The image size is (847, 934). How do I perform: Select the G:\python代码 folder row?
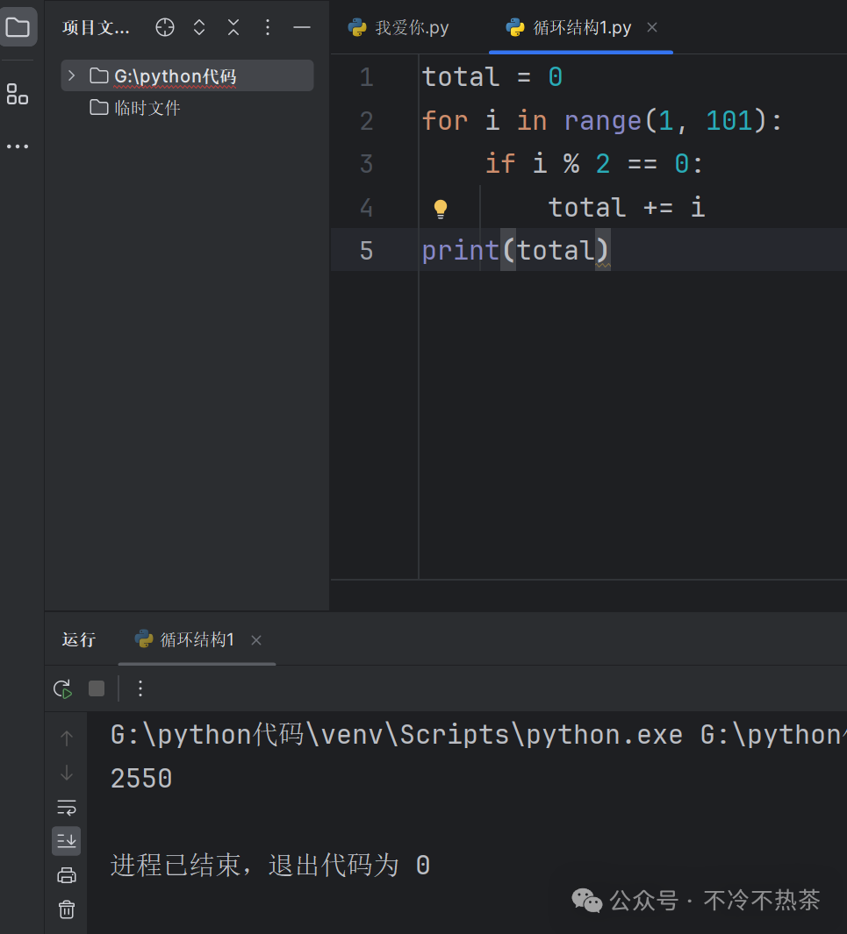click(187, 75)
